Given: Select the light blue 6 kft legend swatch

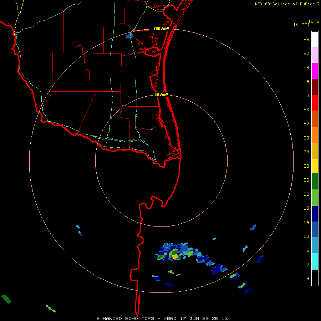Looking at the screenshot, I should click(x=315, y=245).
